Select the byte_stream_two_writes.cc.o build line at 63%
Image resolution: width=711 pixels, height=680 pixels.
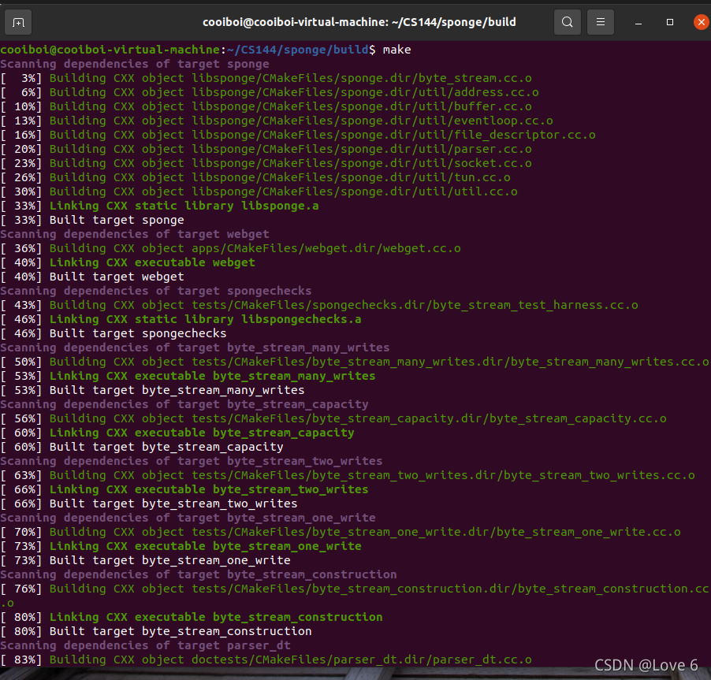[x=348, y=475]
